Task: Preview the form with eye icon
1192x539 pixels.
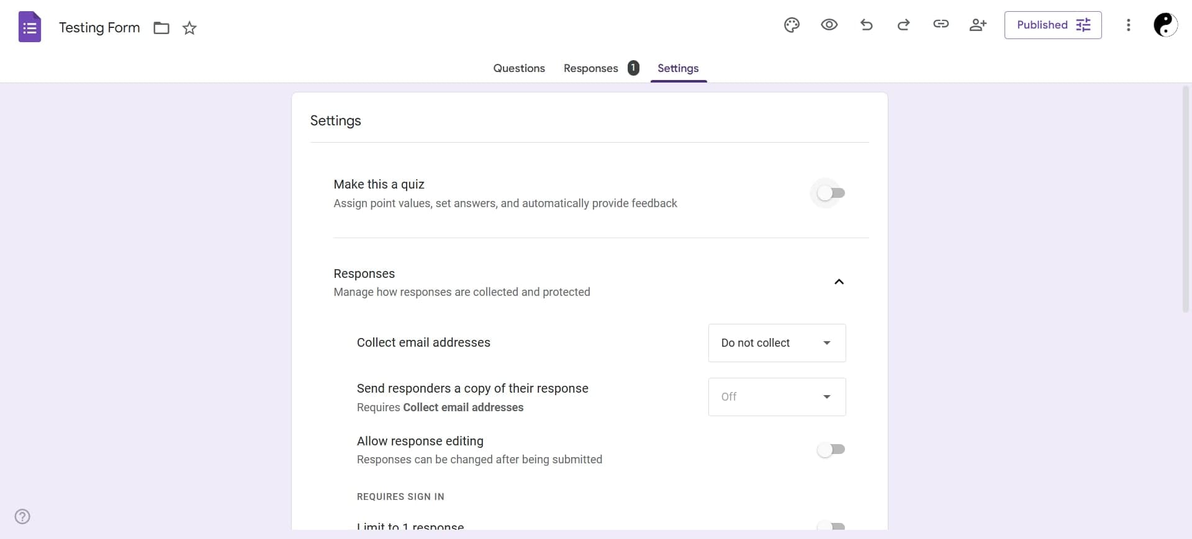Action: pyautogui.click(x=829, y=25)
